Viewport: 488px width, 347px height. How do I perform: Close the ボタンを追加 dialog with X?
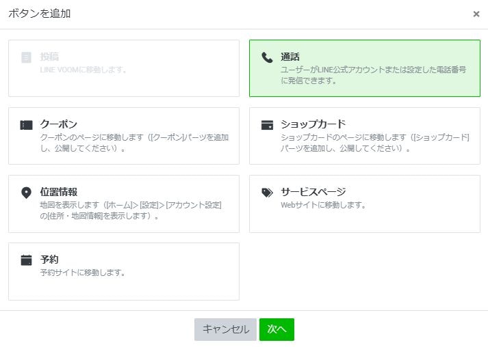coord(476,14)
